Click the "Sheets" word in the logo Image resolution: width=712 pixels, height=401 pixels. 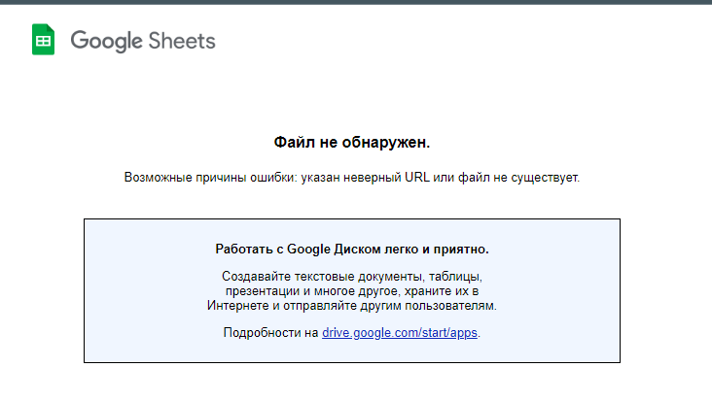(x=182, y=41)
